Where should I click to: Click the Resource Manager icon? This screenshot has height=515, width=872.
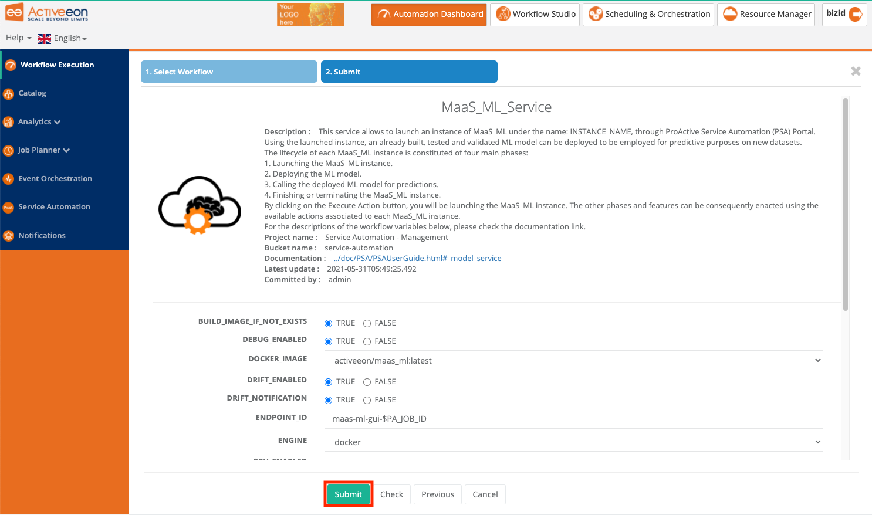click(x=730, y=14)
